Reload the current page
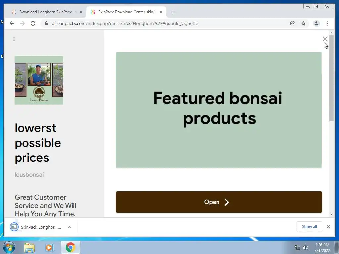 tap(33, 23)
